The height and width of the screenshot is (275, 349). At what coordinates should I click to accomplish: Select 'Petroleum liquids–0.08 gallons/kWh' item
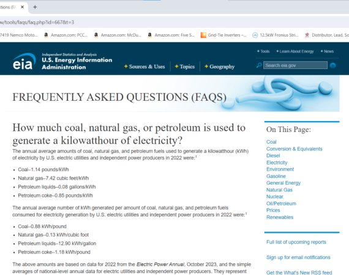tap(57, 187)
